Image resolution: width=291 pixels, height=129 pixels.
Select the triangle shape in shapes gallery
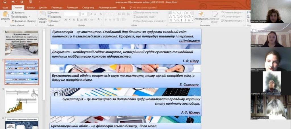[171, 16]
